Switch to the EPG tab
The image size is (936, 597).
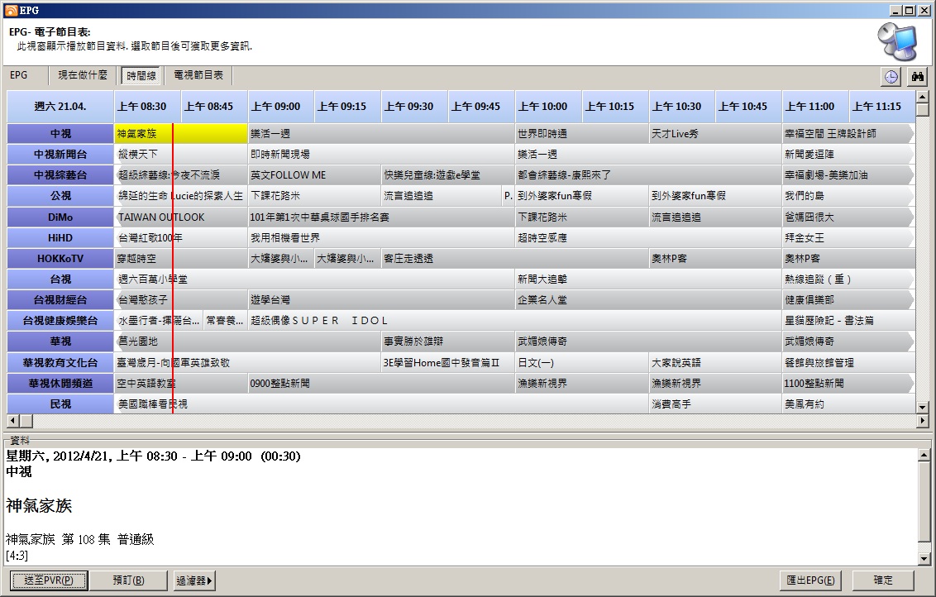(x=18, y=75)
